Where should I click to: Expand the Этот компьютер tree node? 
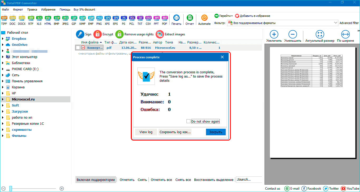pyautogui.click(x=3, y=57)
